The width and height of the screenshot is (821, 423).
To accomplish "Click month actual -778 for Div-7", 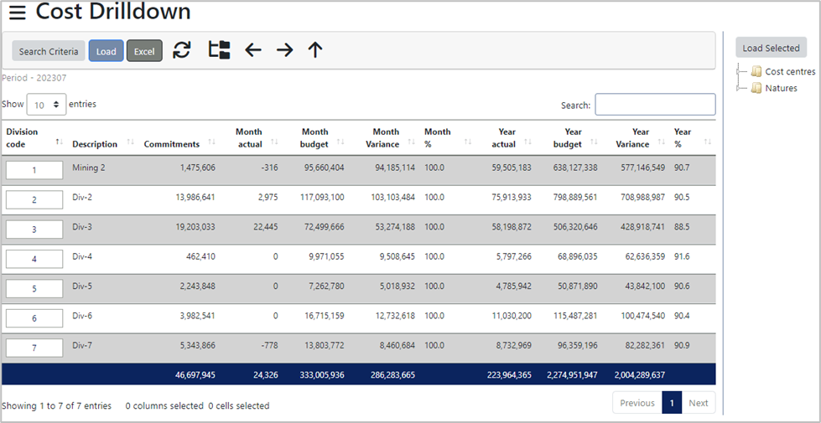I will (268, 345).
